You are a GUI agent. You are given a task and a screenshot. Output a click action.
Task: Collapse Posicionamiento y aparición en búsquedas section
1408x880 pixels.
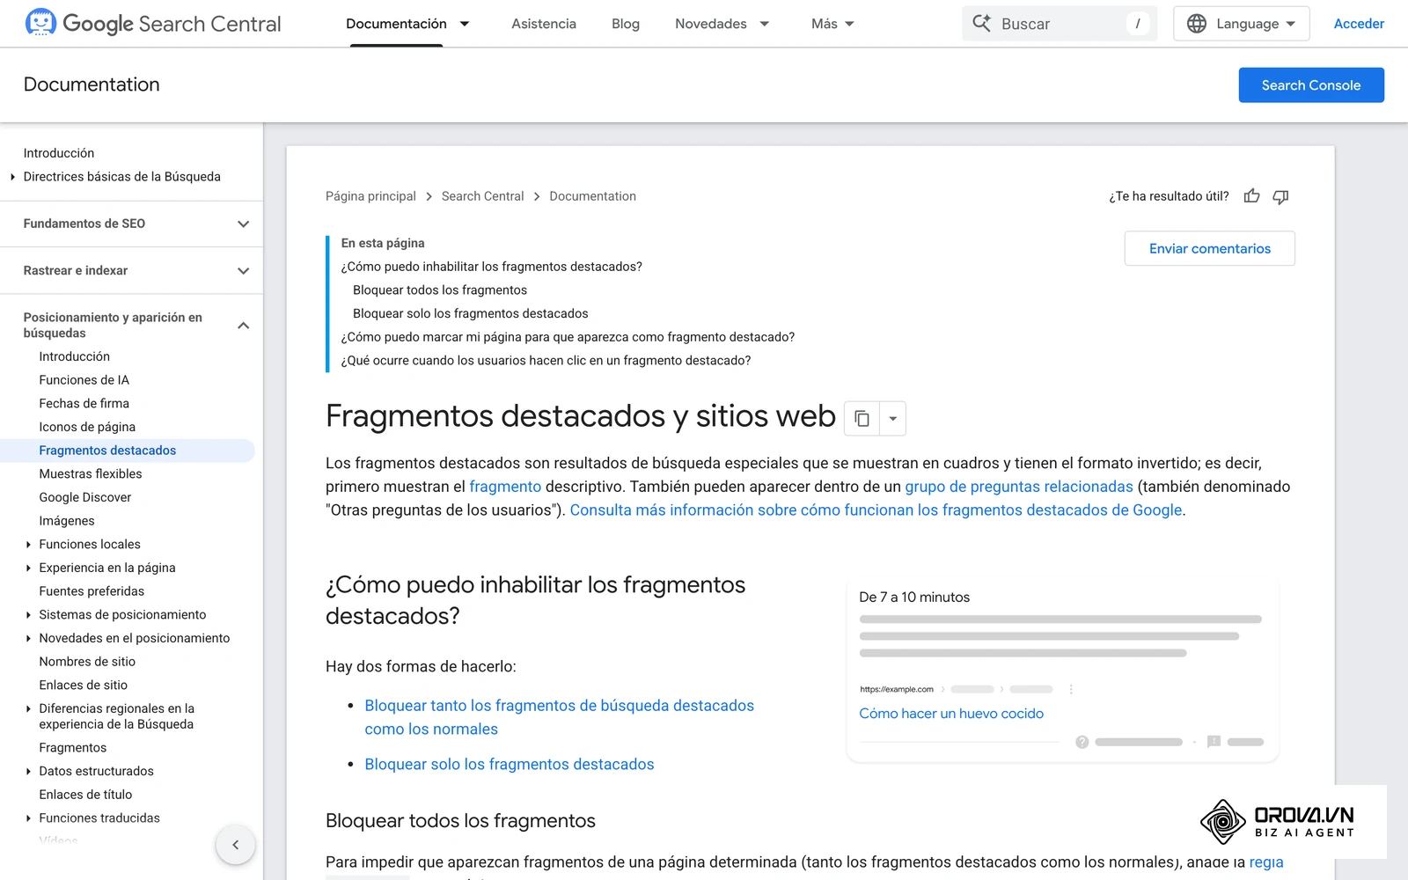pyautogui.click(x=244, y=326)
